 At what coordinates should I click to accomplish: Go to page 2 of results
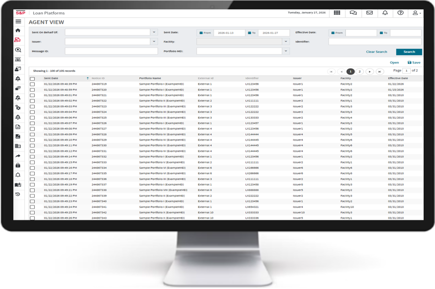point(360,72)
